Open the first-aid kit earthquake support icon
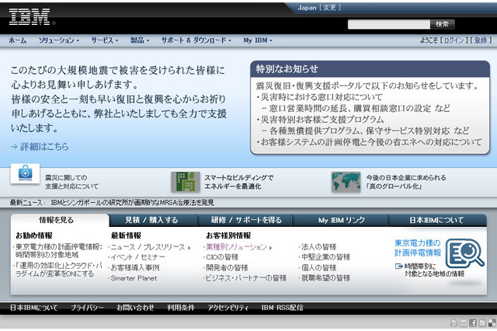 (25, 173)
